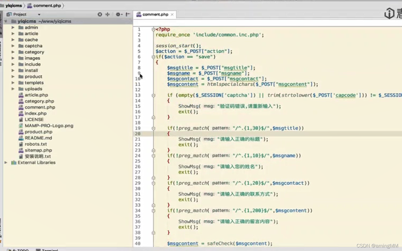Click the session_start() line

[x=178, y=46]
